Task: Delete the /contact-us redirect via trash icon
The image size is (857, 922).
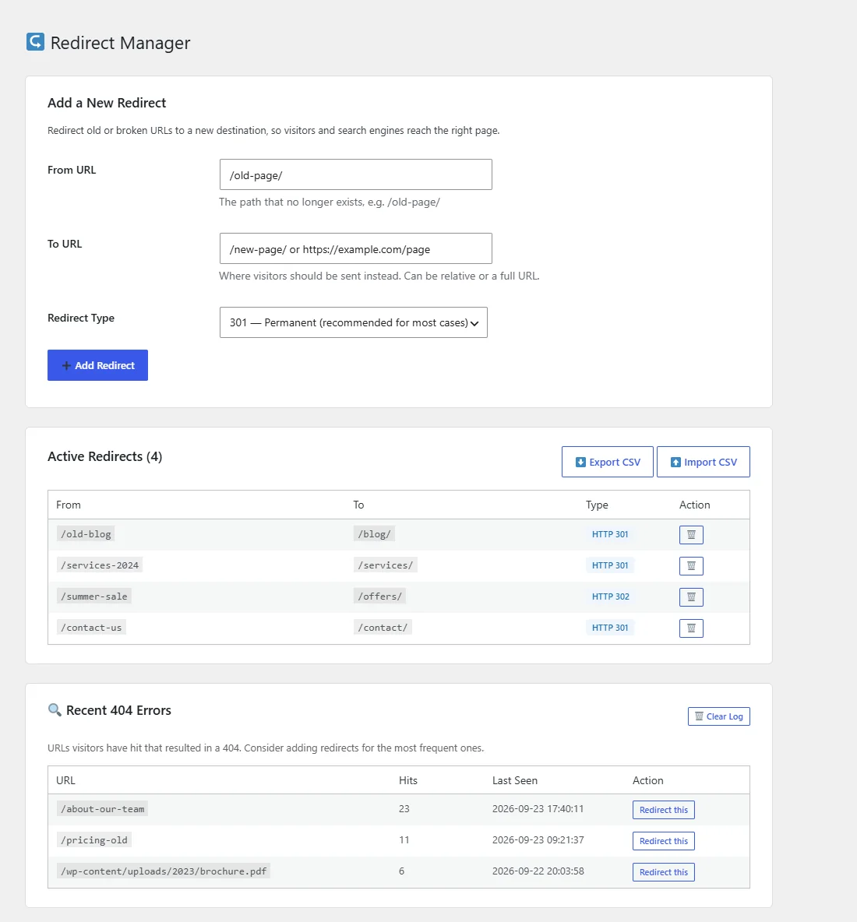Action: click(691, 628)
